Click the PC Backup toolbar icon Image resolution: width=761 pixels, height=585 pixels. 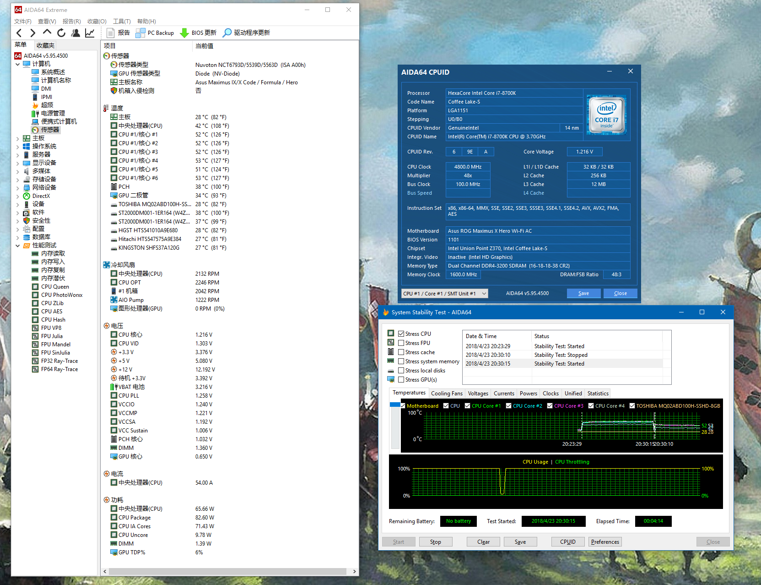click(x=140, y=33)
